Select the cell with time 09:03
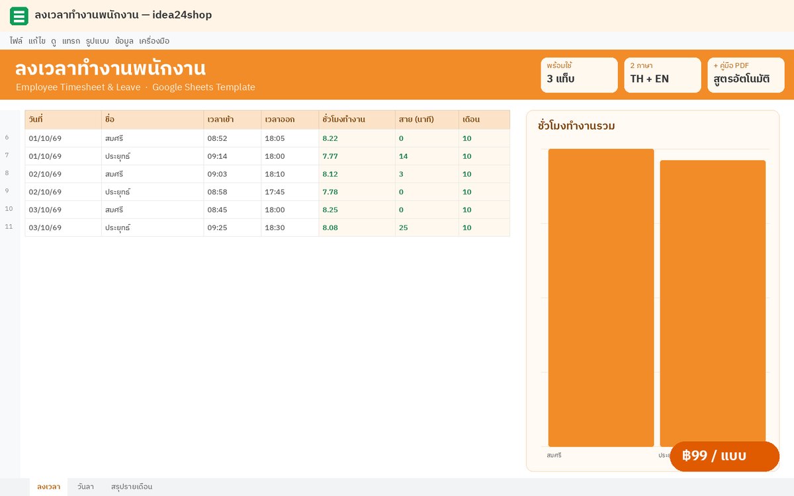794x496 pixels. point(232,174)
